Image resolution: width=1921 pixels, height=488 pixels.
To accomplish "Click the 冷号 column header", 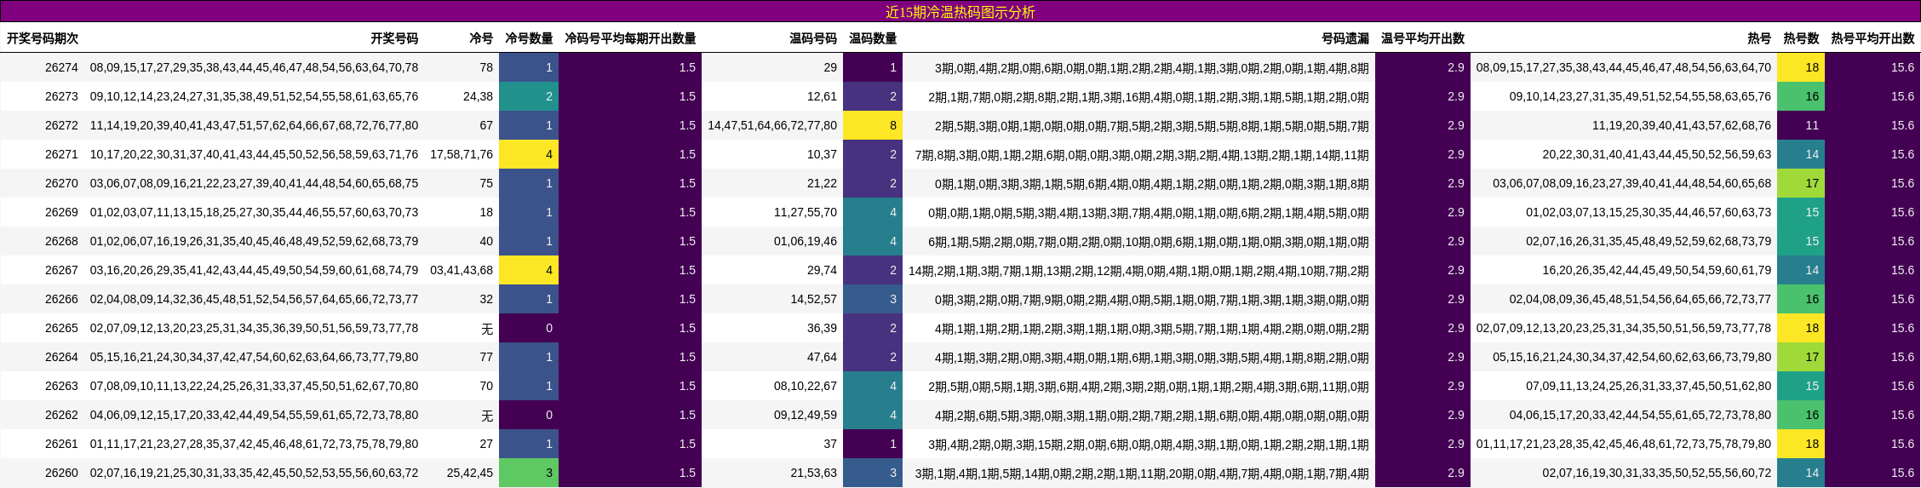I will 481,38.
